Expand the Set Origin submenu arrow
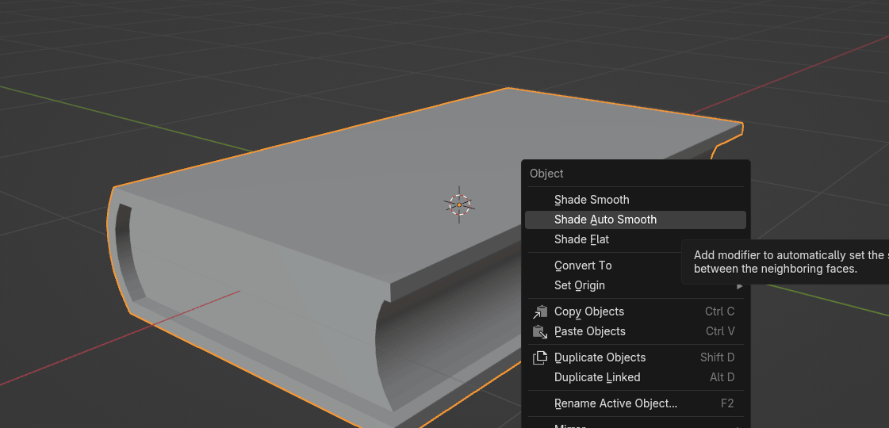 click(740, 285)
